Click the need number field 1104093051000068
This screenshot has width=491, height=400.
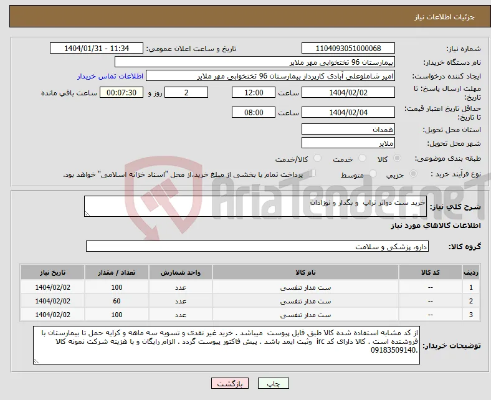[x=348, y=48]
